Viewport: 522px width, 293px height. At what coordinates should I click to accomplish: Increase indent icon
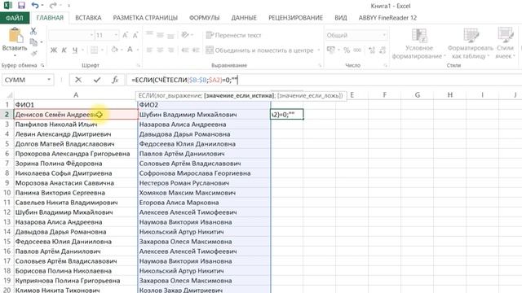196,50
